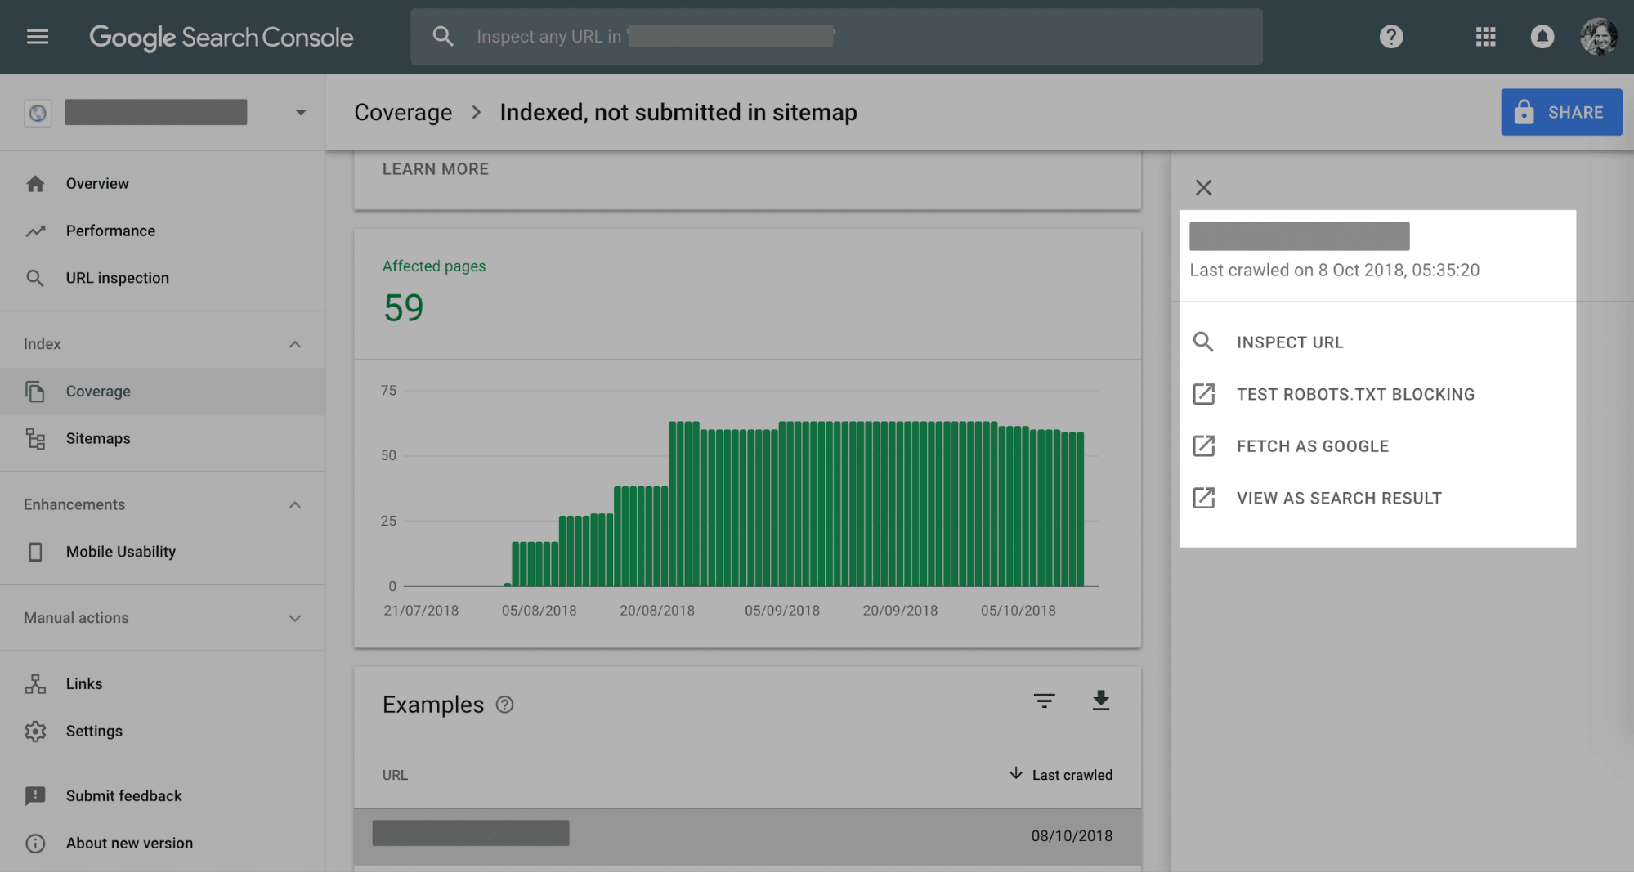Screen dimensions: 1634x873
Task: Open the notifications bell
Action: click(x=1542, y=37)
